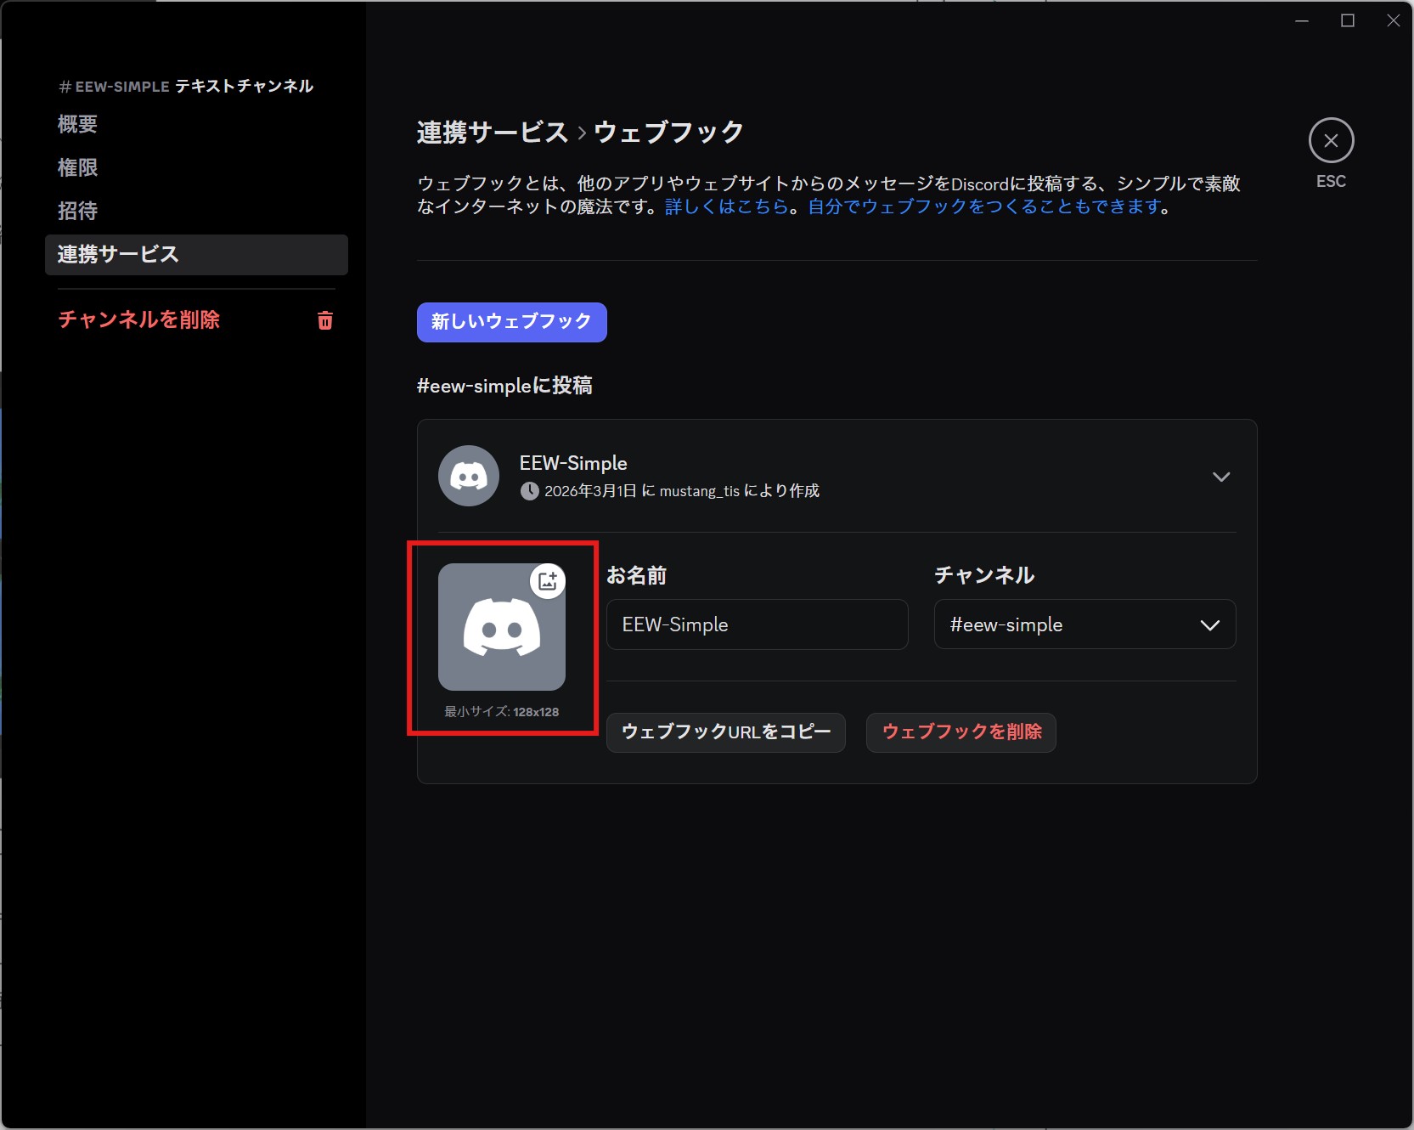Screen dimensions: 1414x1130
Task: Open the 招待 settings page
Action: (77, 210)
